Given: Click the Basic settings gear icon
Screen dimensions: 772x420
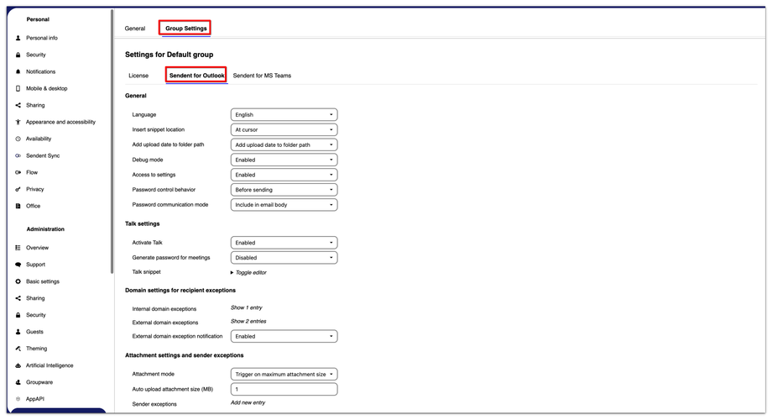Looking at the screenshot, I should (18, 281).
